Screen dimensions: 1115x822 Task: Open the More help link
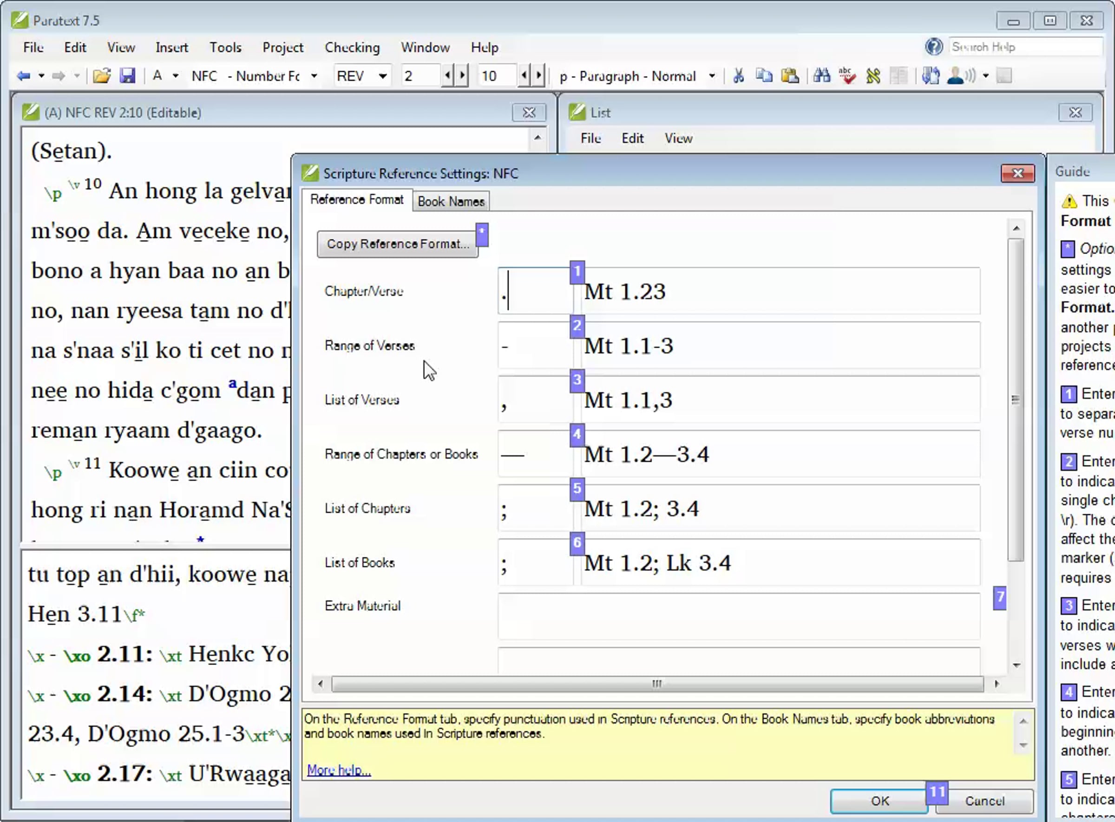tap(339, 770)
